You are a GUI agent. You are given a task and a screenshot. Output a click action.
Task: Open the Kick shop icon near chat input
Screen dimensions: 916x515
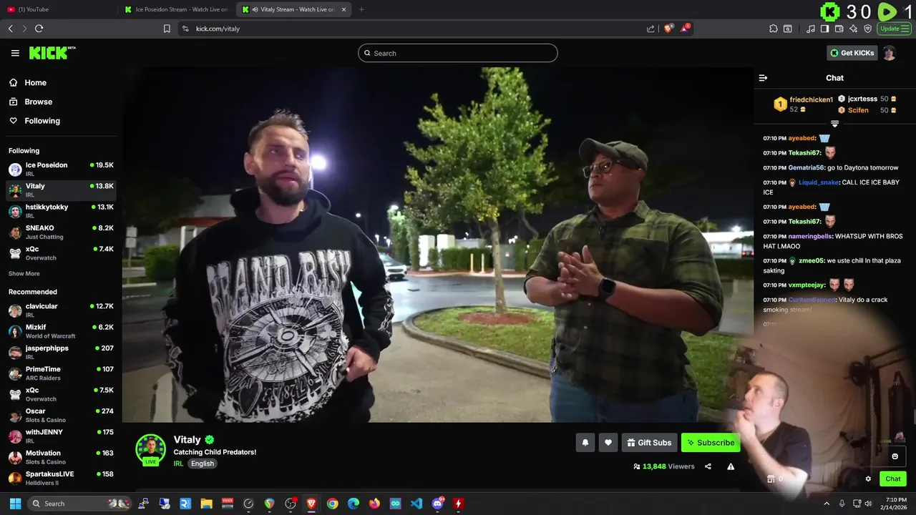tap(771, 479)
